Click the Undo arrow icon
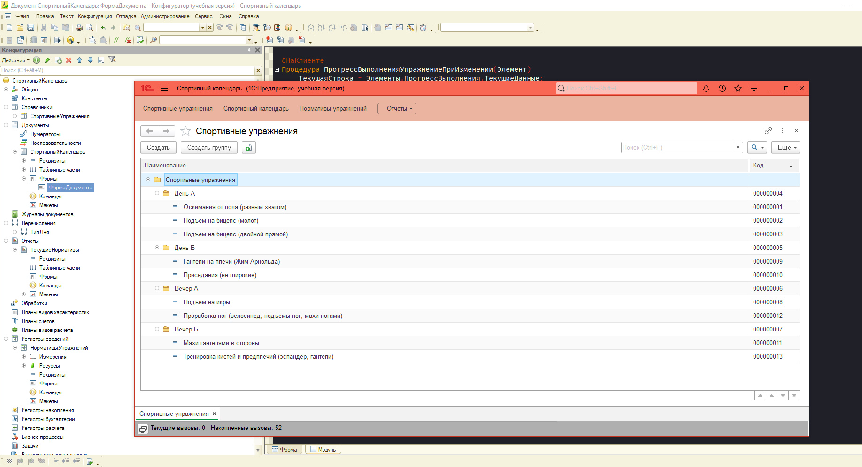 coord(103,28)
